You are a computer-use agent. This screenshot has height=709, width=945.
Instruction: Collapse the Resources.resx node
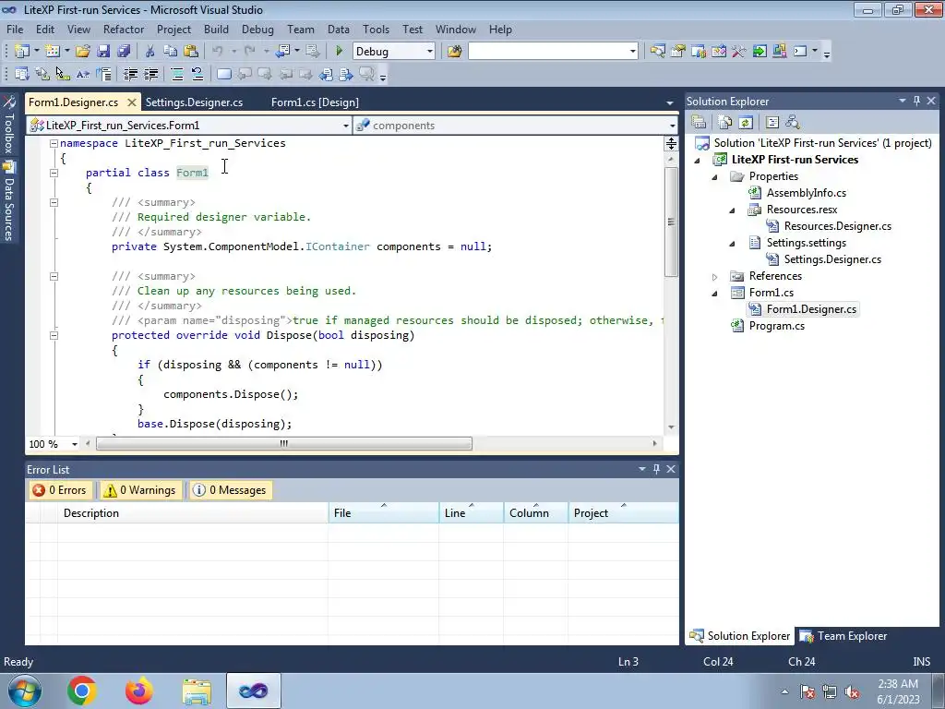pos(732,210)
